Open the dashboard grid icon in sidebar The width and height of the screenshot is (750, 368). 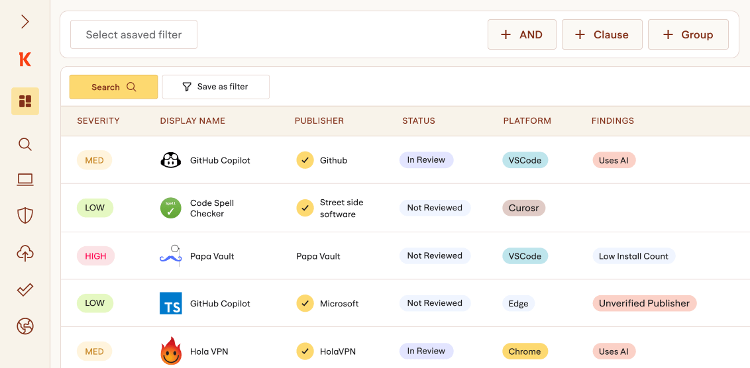(25, 101)
